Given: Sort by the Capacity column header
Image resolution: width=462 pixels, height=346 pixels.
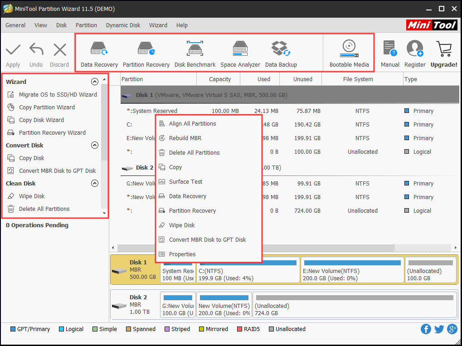Looking at the screenshot, I should point(219,79).
